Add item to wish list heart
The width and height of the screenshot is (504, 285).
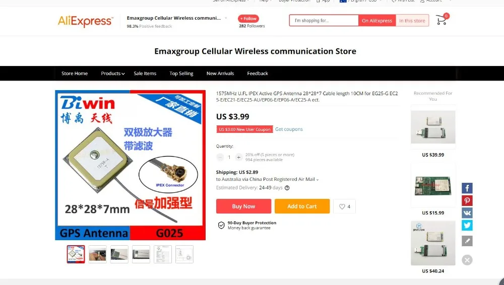pos(344,206)
